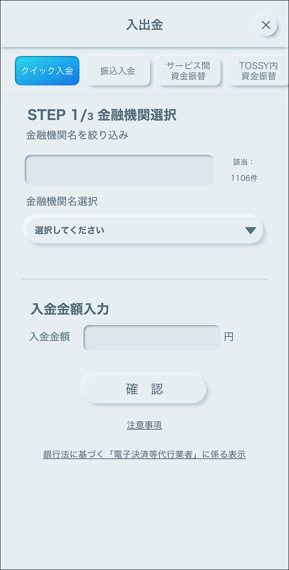Screen dimensions: 289x570
Task: Go to the TOSSY内資金振替 tab
Action: [258, 71]
